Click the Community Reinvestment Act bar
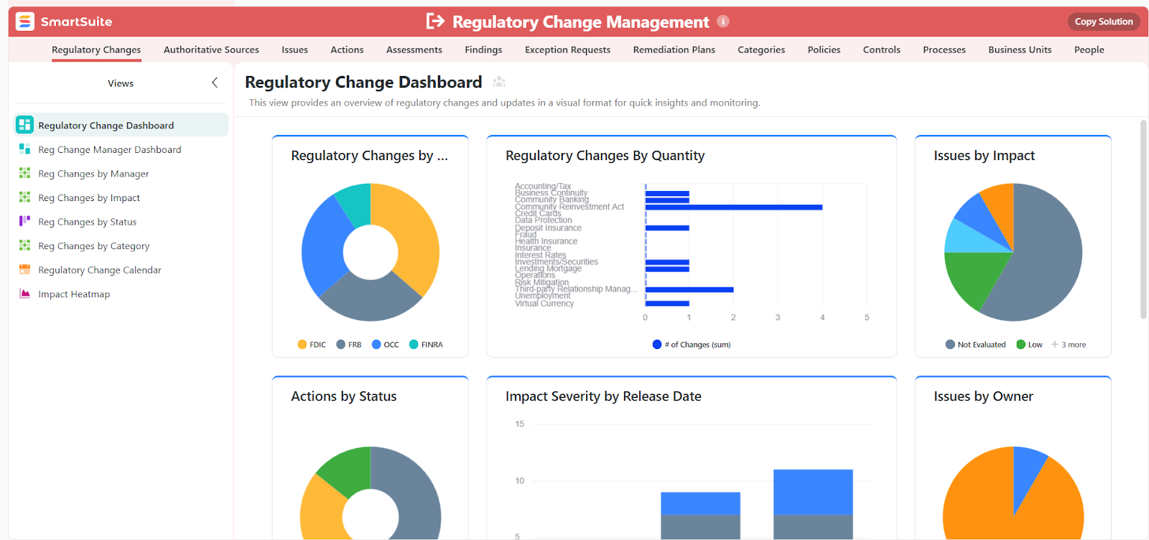This screenshot has height=540, width=1149. point(734,207)
